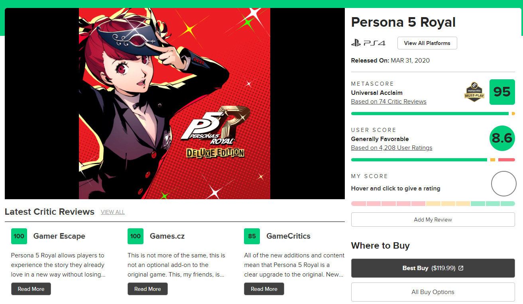
Task: Click the empty My Score circle
Action: click(503, 184)
